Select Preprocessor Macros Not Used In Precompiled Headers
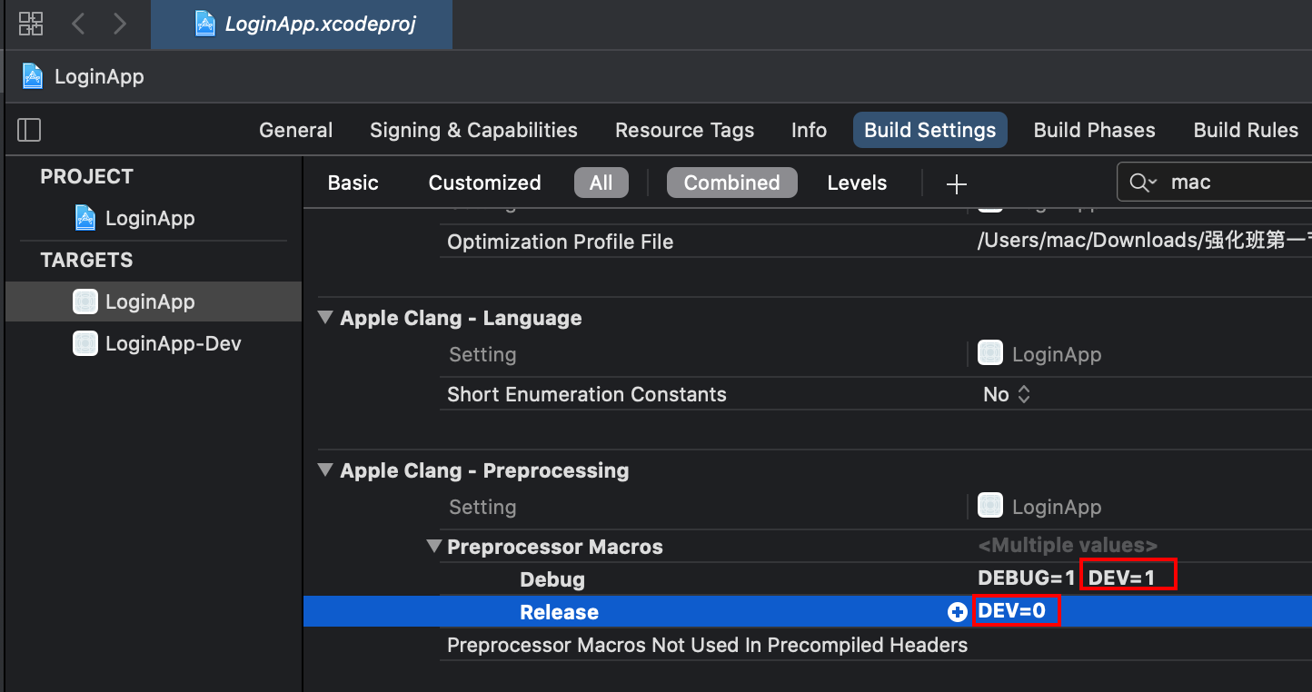This screenshot has height=692, width=1312. [x=707, y=645]
